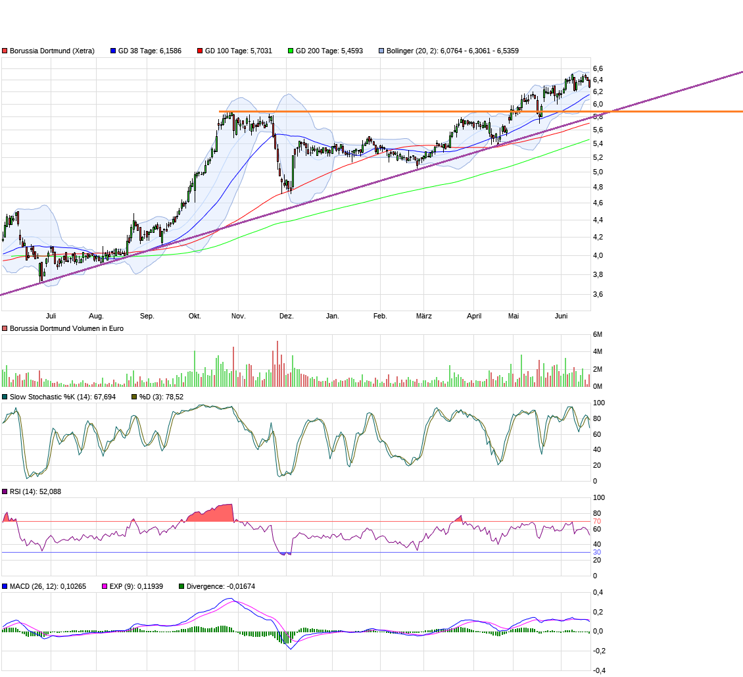
Task: Click the red Borussia Dortmund (Xetra) legend swatch
Action: (5, 51)
